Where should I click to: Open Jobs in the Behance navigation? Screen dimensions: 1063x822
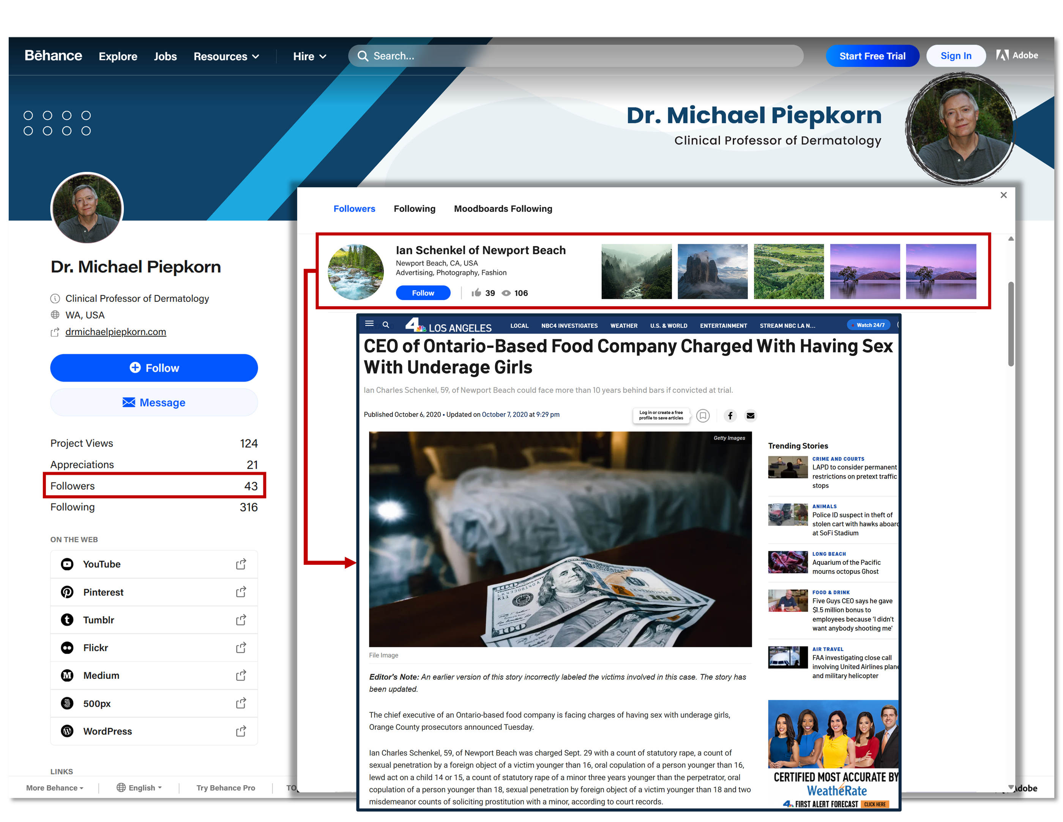pyautogui.click(x=166, y=57)
